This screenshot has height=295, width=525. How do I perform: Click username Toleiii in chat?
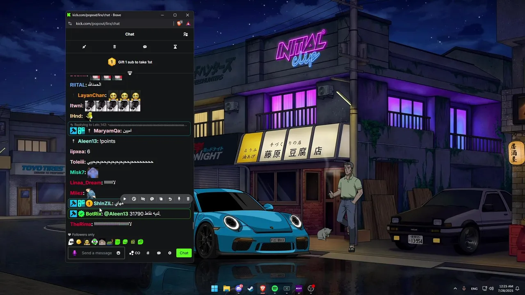[x=78, y=162]
